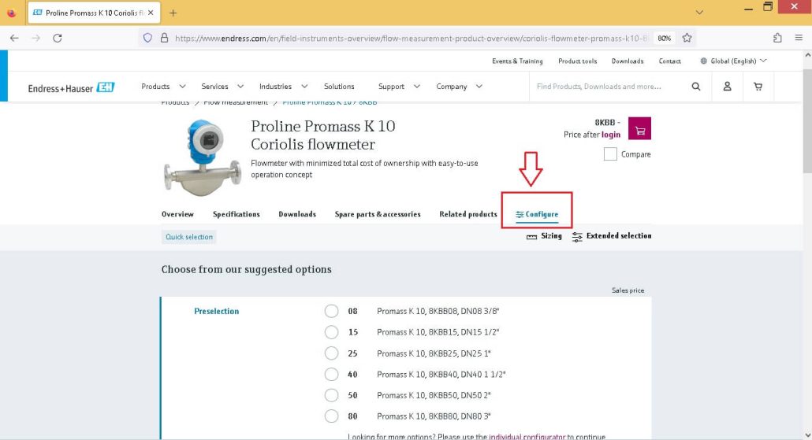Bookmark this page with star icon

pos(687,38)
